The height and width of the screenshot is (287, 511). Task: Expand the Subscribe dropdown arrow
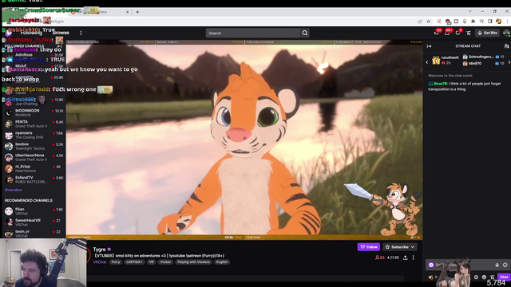pyautogui.click(x=413, y=247)
